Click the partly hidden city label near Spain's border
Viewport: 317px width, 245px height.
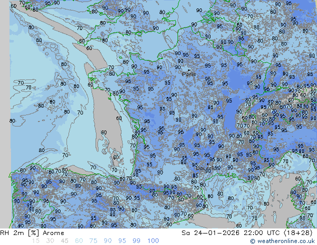(x=205, y=168)
